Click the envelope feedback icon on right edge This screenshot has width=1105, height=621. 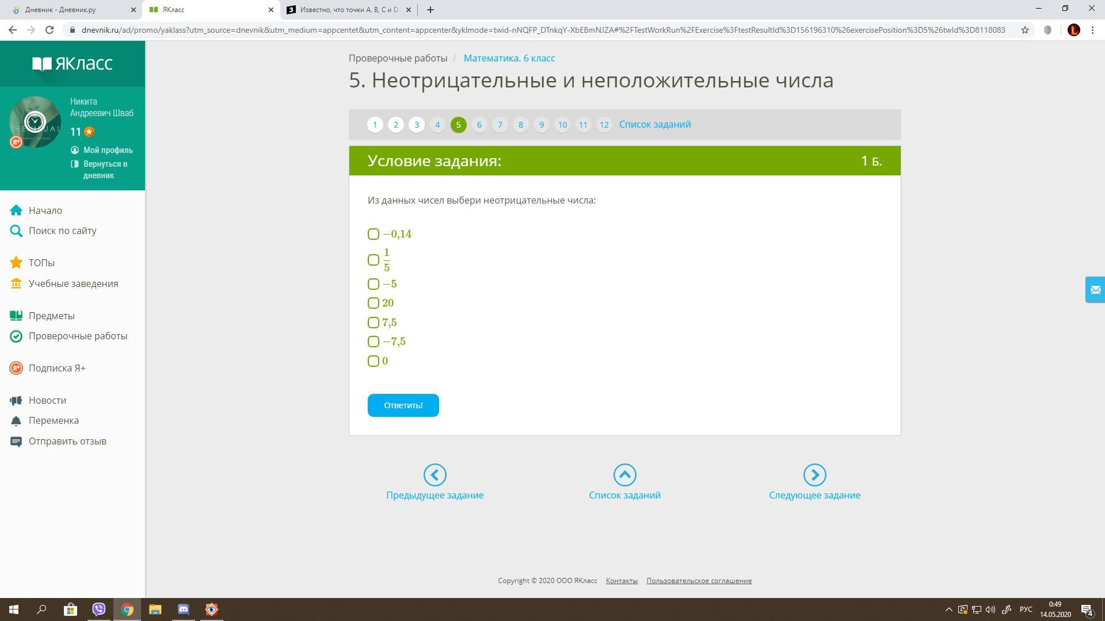point(1095,290)
